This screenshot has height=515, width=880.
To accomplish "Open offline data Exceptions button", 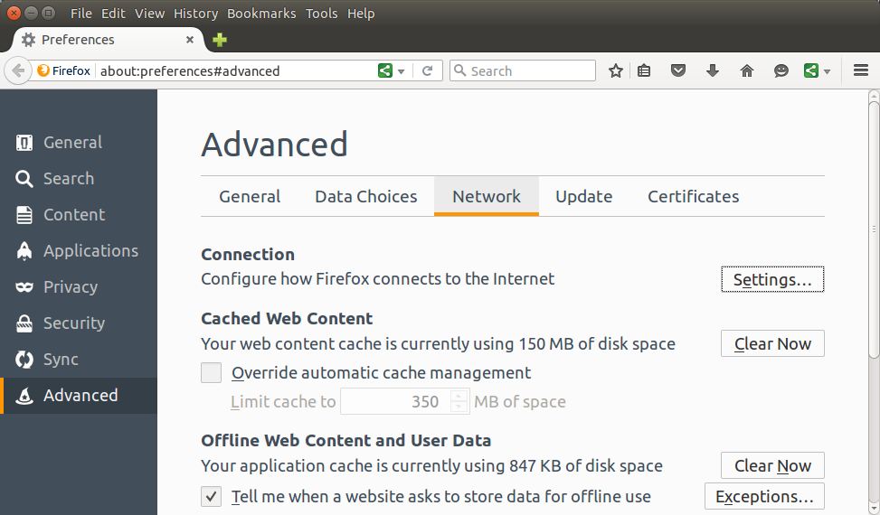I will [764, 497].
